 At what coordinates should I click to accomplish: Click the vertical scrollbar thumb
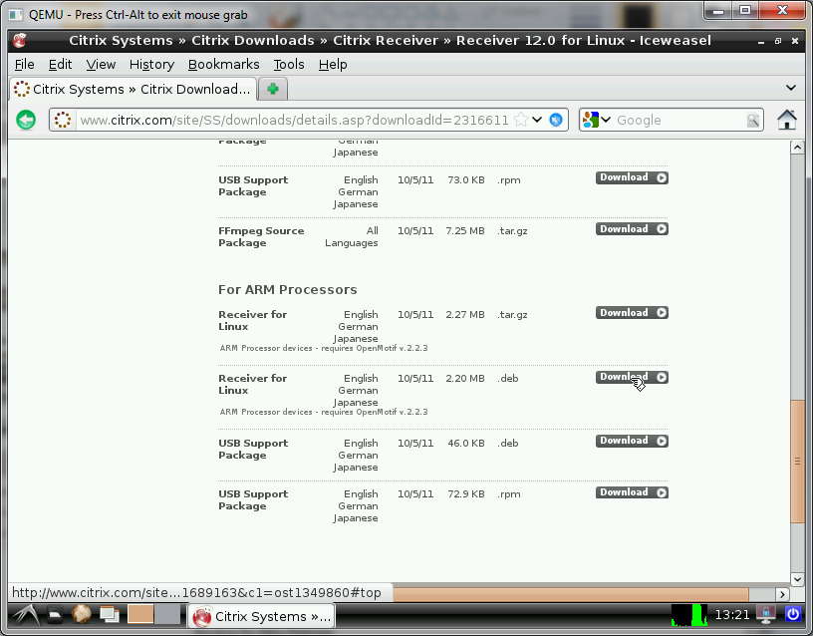pos(797,462)
